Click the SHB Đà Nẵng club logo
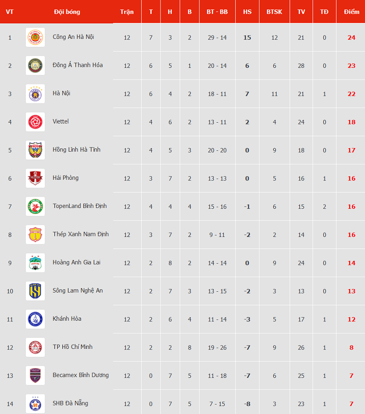The width and height of the screenshot is (365, 414). pos(35,403)
